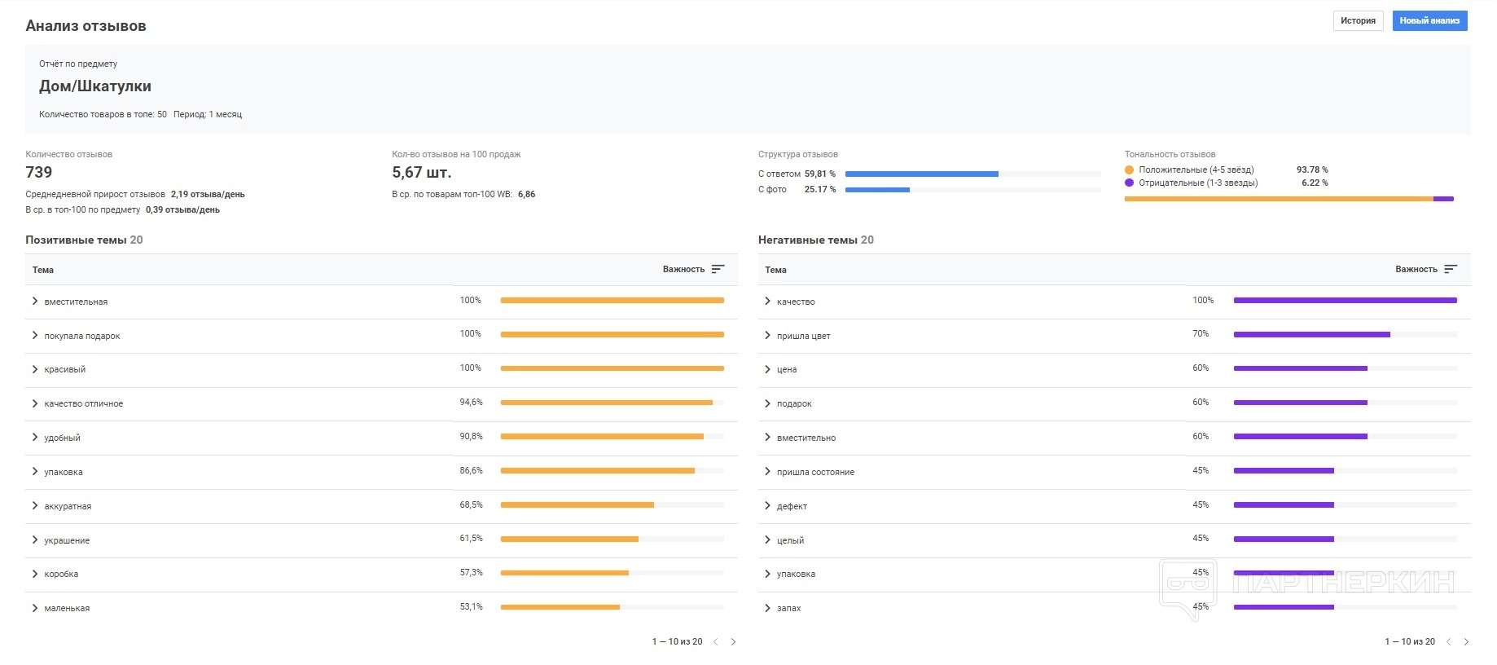Click orange positive reviews legend dot
The width and height of the screenshot is (1497, 665).
point(1129,170)
